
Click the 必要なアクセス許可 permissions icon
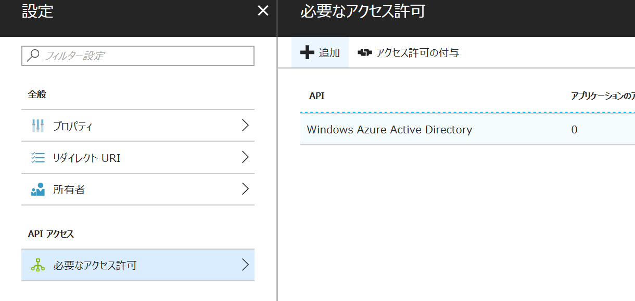coord(39,265)
